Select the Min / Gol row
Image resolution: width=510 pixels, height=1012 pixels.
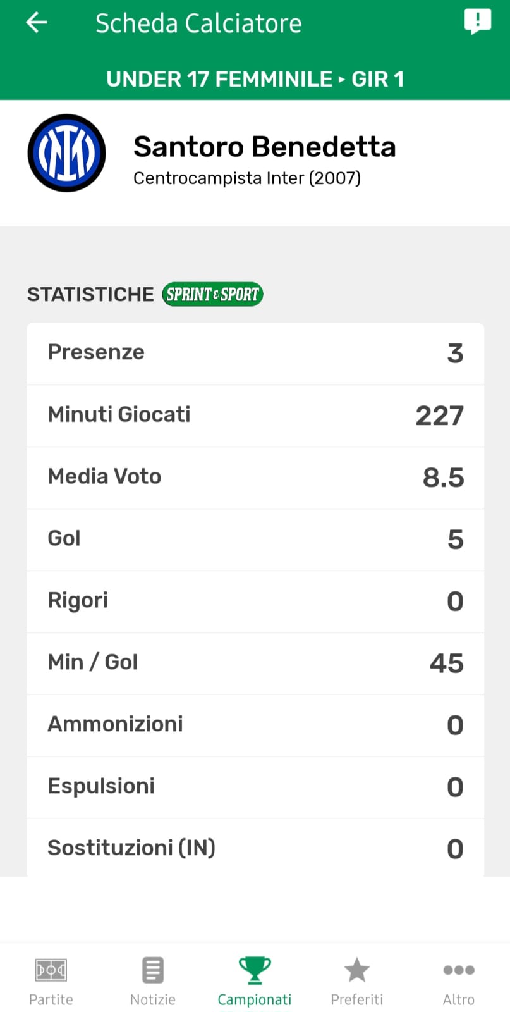coord(255,663)
